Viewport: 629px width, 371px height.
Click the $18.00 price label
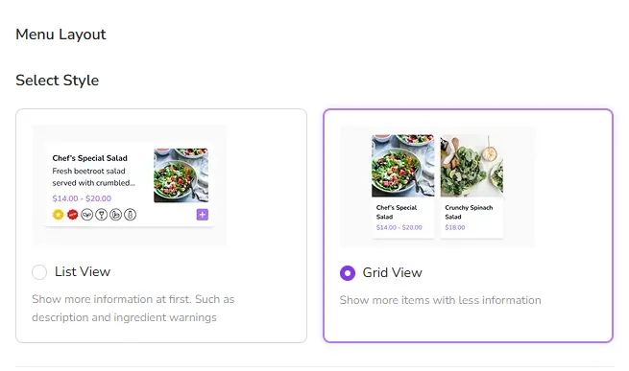[x=455, y=227]
